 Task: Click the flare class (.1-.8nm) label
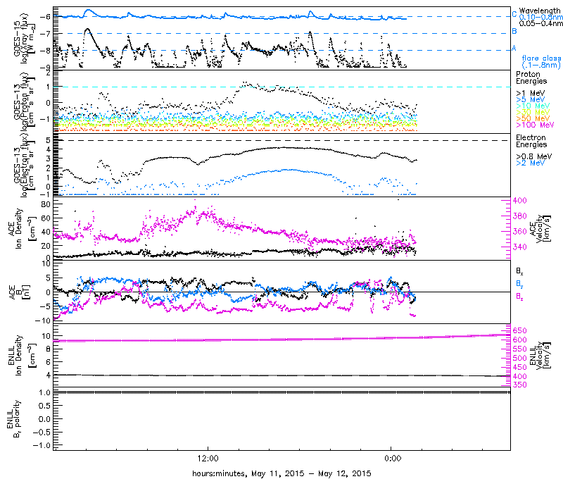pos(541,61)
